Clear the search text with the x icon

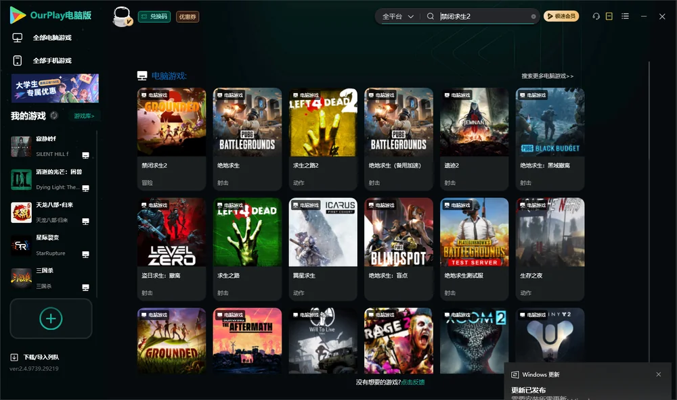533,17
